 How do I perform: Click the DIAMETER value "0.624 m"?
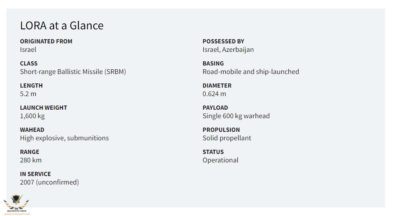pos(214,94)
